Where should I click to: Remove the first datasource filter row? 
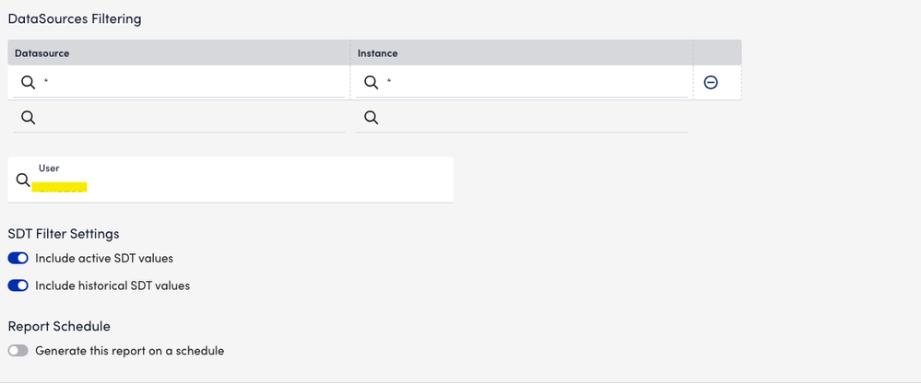[711, 83]
